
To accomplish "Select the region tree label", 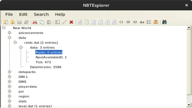I will point(24,96).
